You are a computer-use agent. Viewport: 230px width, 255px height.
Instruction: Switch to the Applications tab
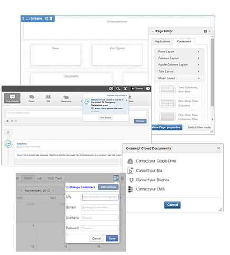[162, 41]
